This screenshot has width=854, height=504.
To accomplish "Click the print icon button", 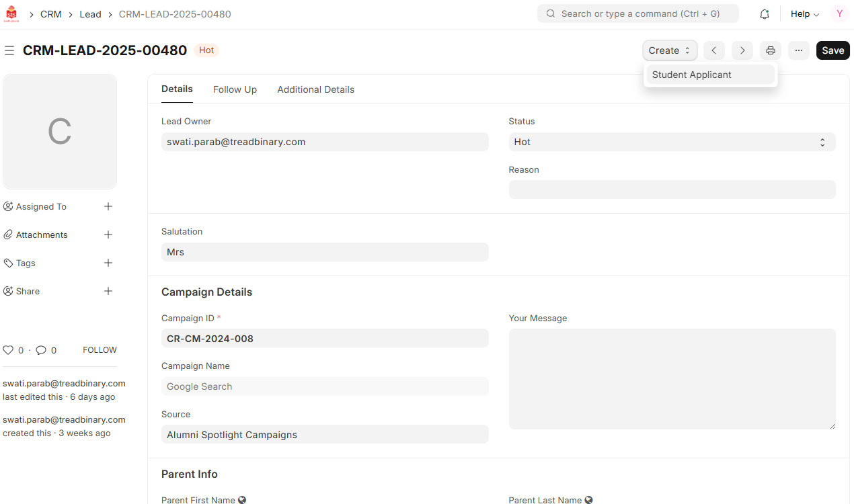I will click(771, 50).
